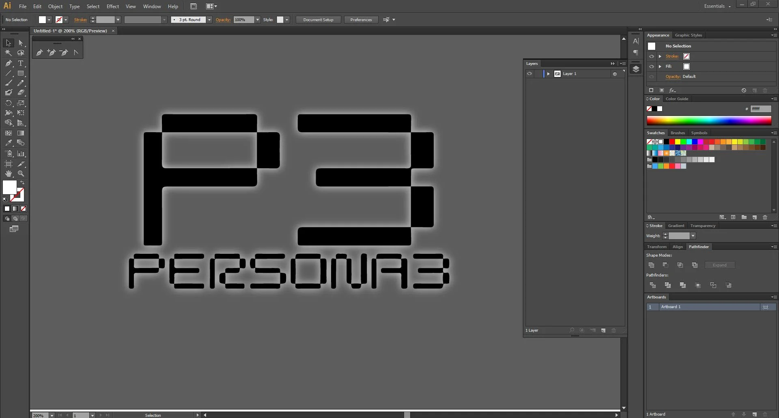Click the Document Setup button
Screen dimensions: 779x418
click(x=318, y=20)
